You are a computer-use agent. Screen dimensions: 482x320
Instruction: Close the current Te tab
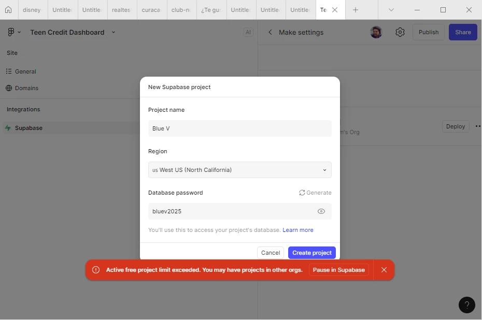[335, 10]
